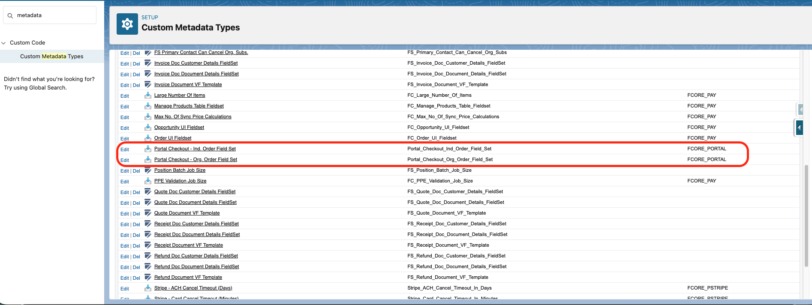Open Invoice Doc Customer Details FieldSet link

pyautogui.click(x=196, y=63)
